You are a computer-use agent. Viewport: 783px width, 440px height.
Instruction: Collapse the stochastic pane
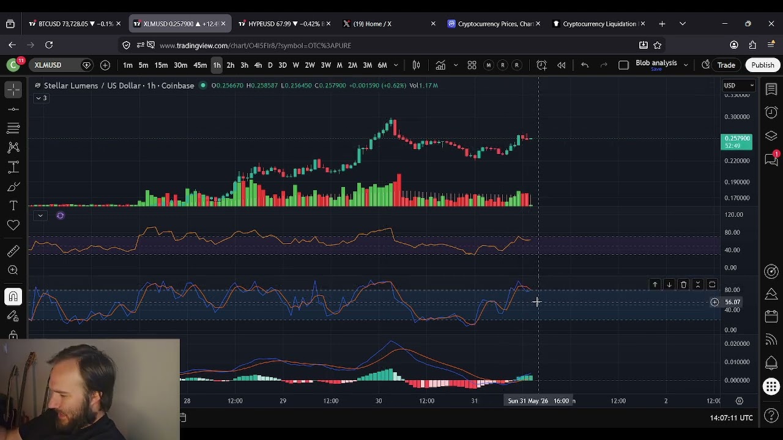697,285
